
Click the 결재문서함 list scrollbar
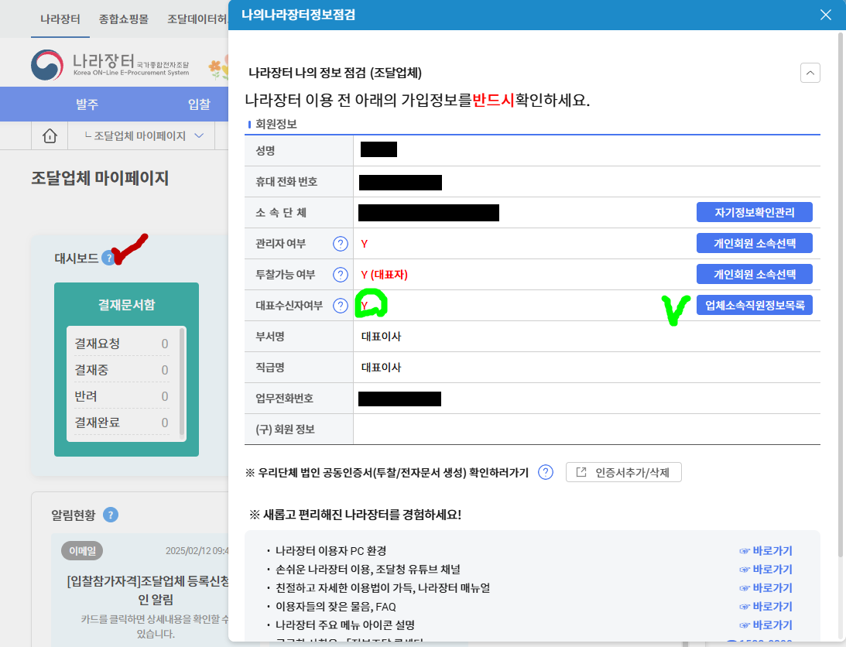tap(181, 382)
